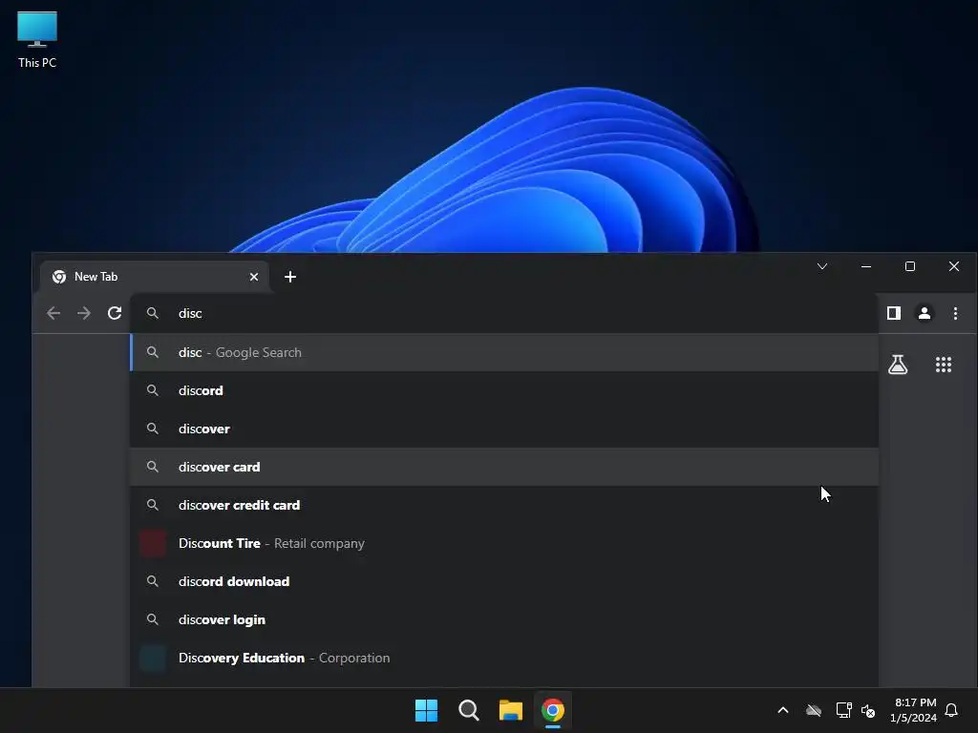Choose Discount Tire retail company suggestion
This screenshot has width=978, height=733.
pyautogui.click(x=504, y=543)
